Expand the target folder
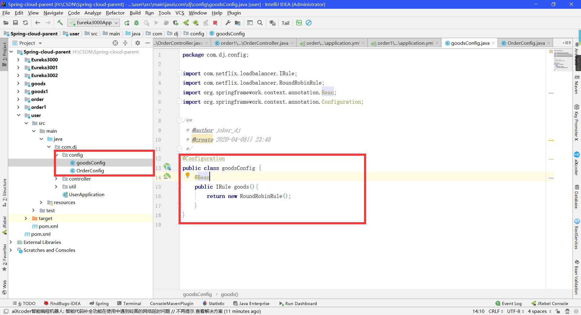The width and height of the screenshot is (581, 315). click(26, 218)
